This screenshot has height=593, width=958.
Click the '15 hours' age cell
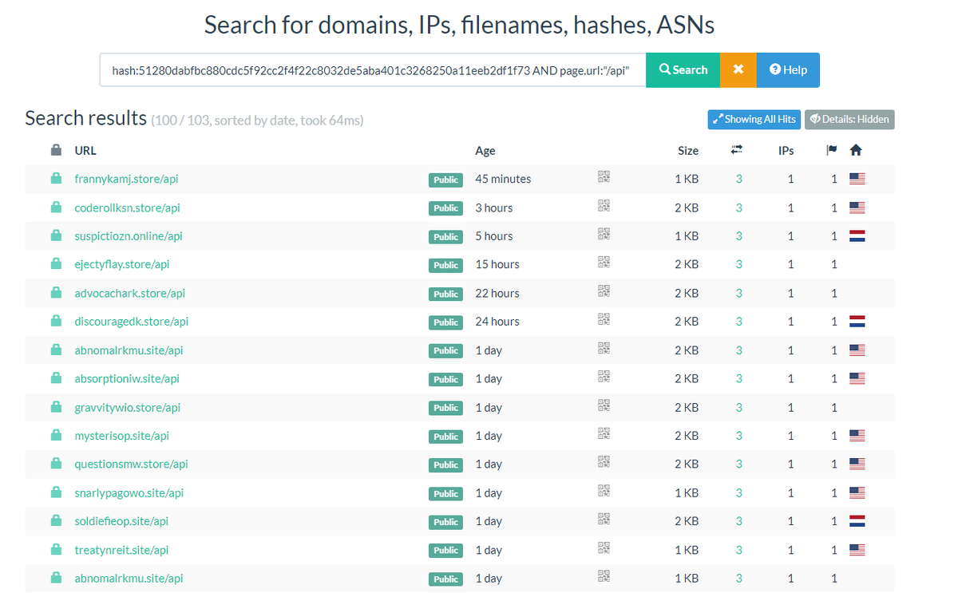pos(497,264)
